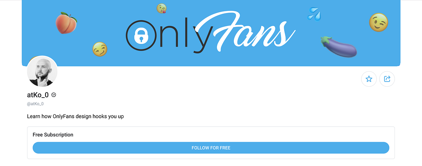Click the atKo_0 display name

[x=38, y=95]
